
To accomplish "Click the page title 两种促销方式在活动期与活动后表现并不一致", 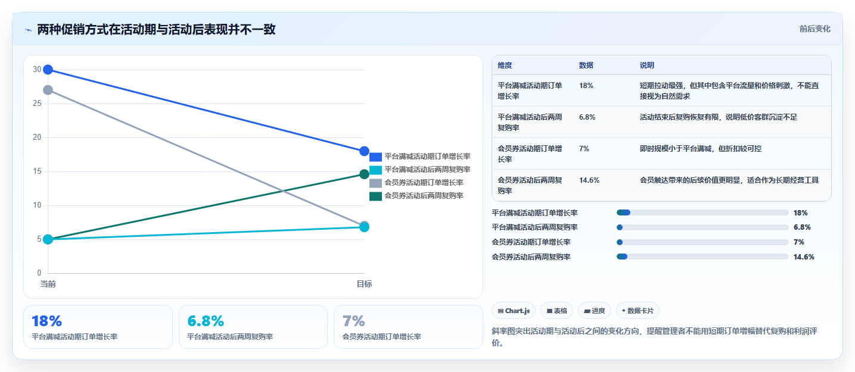I will point(156,29).
